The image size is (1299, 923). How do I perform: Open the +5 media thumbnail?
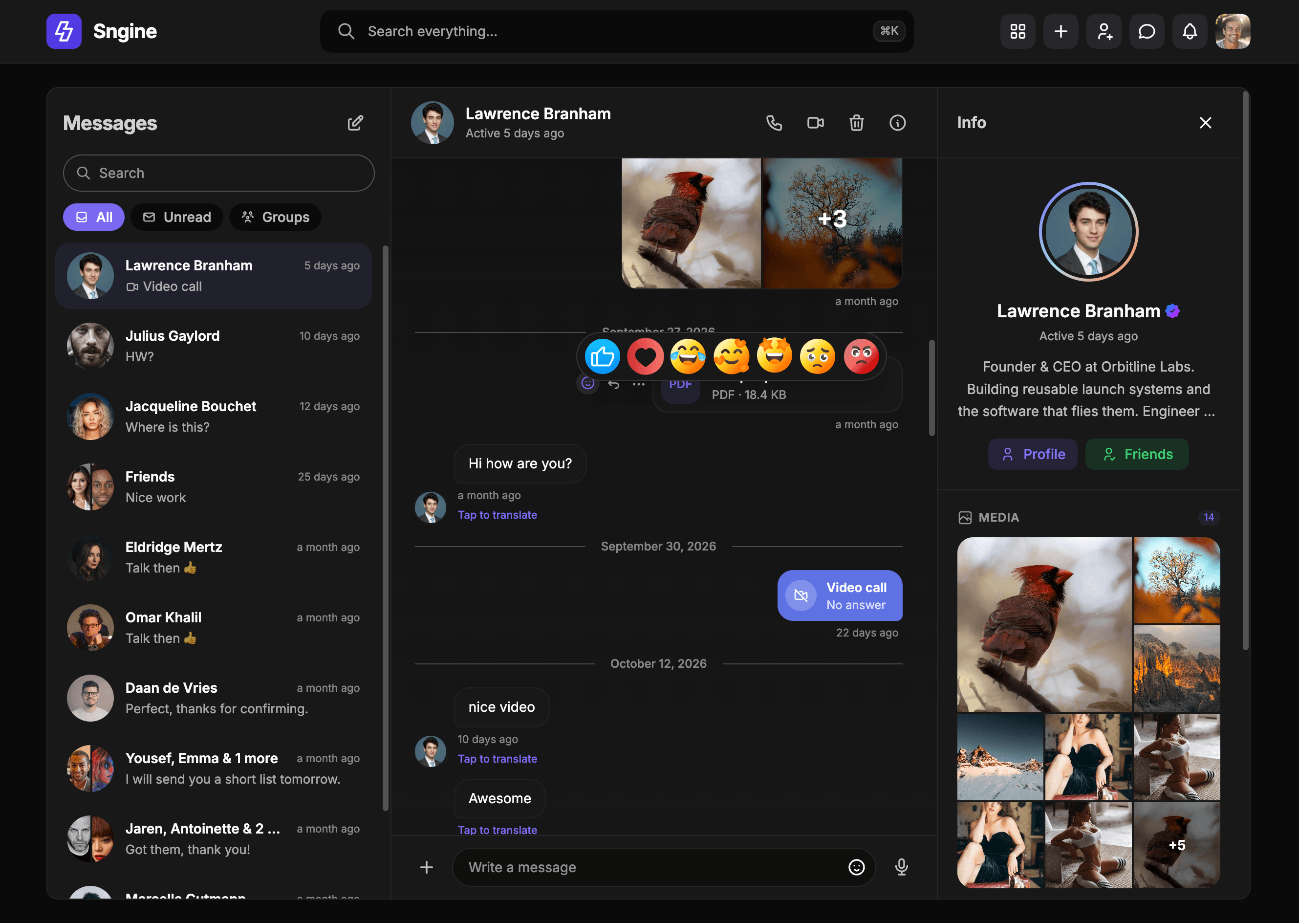(x=1177, y=845)
